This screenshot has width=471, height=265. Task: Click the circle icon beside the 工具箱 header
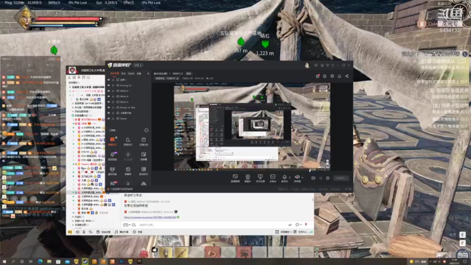pyautogui.click(x=146, y=130)
